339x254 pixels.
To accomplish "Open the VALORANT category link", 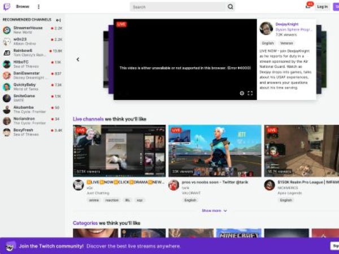I will pos(191,193).
